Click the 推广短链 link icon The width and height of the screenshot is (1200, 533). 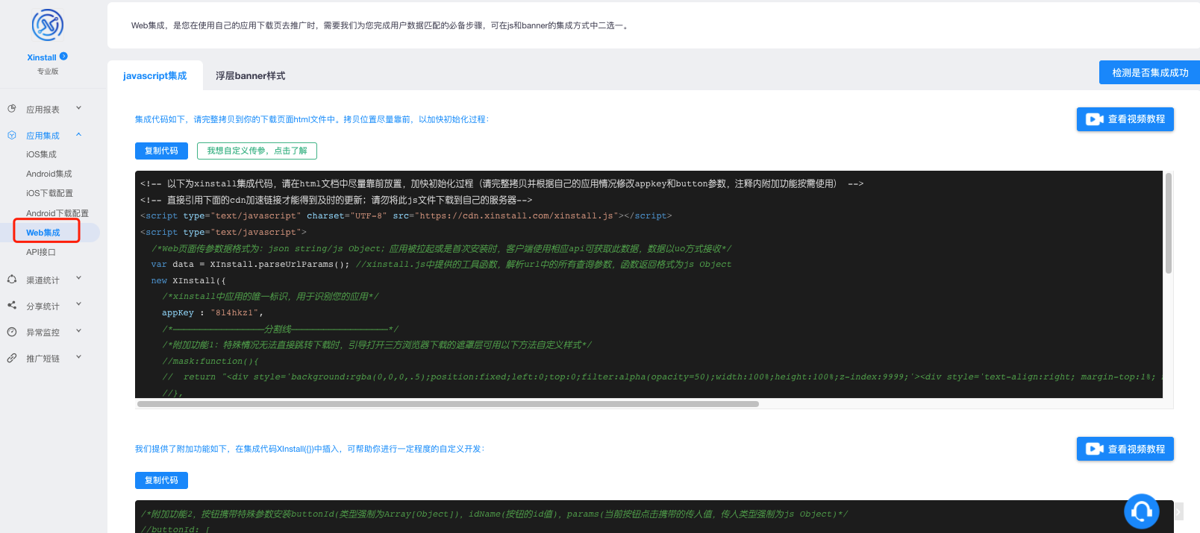(x=12, y=358)
